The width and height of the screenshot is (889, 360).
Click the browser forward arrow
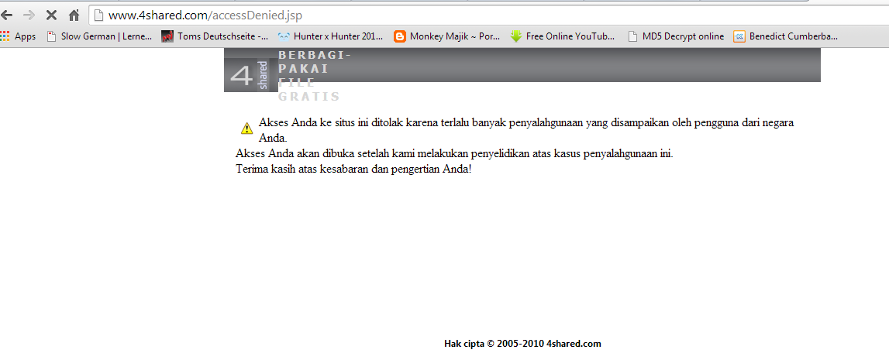29,15
